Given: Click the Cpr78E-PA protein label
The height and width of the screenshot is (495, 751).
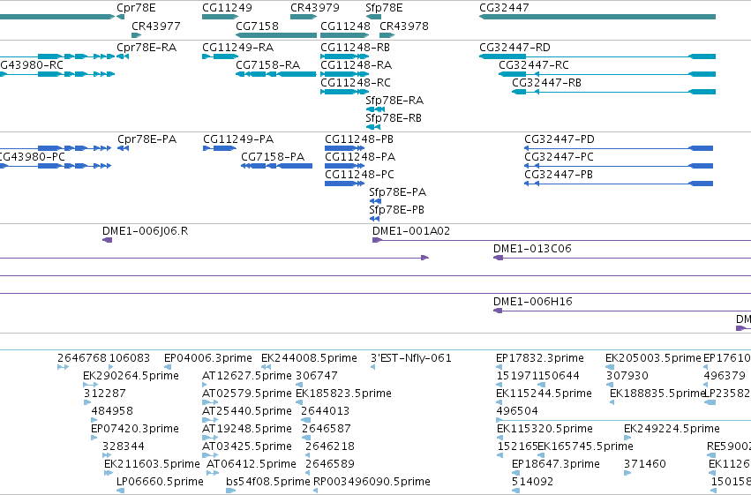Looking at the screenshot, I should click(x=147, y=139).
